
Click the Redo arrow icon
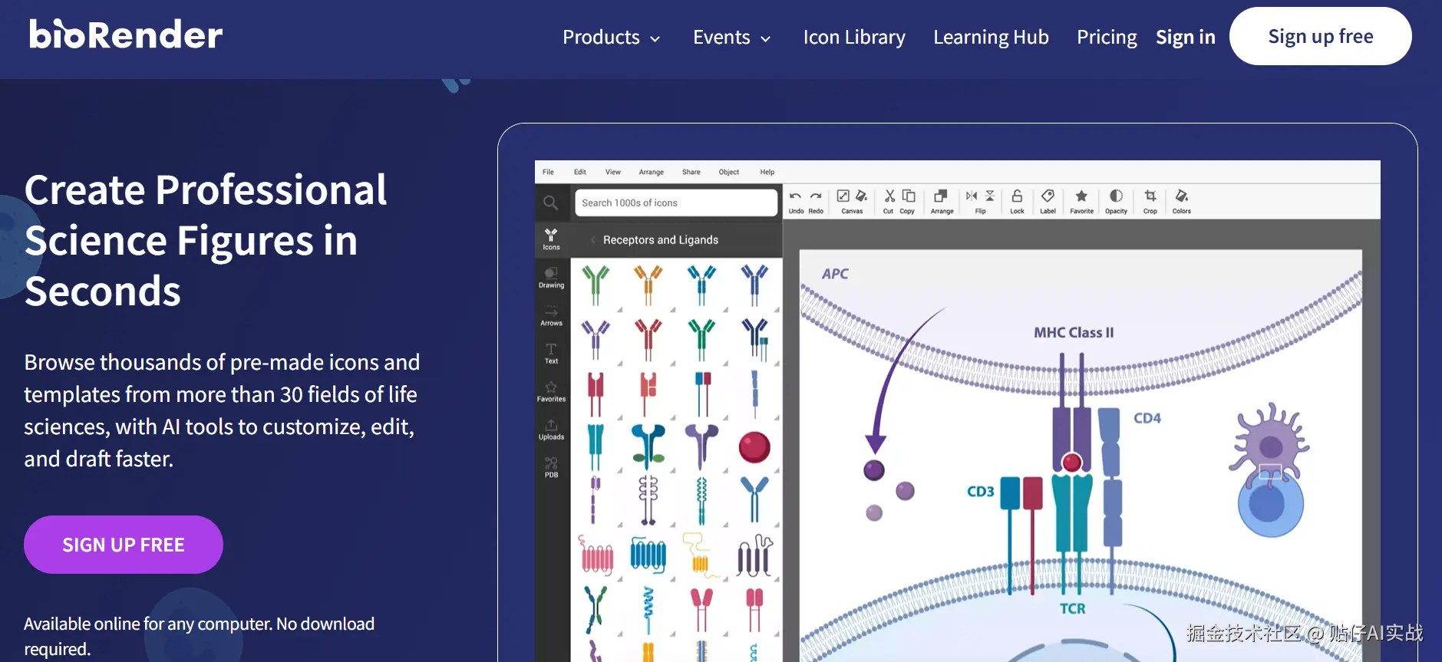(816, 196)
